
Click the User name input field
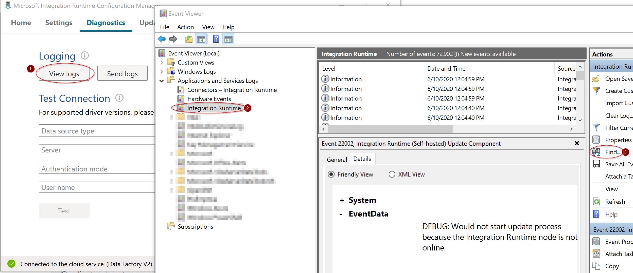(x=97, y=187)
